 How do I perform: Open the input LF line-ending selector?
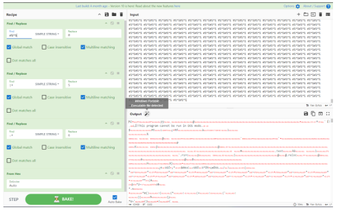click(328, 105)
